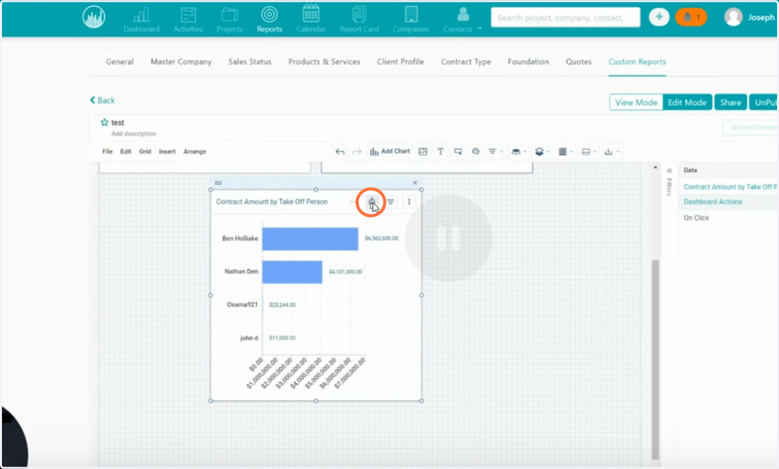This screenshot has width=779, height=469.
Task: Open the Arrange menu
Action: coord(194,151)
